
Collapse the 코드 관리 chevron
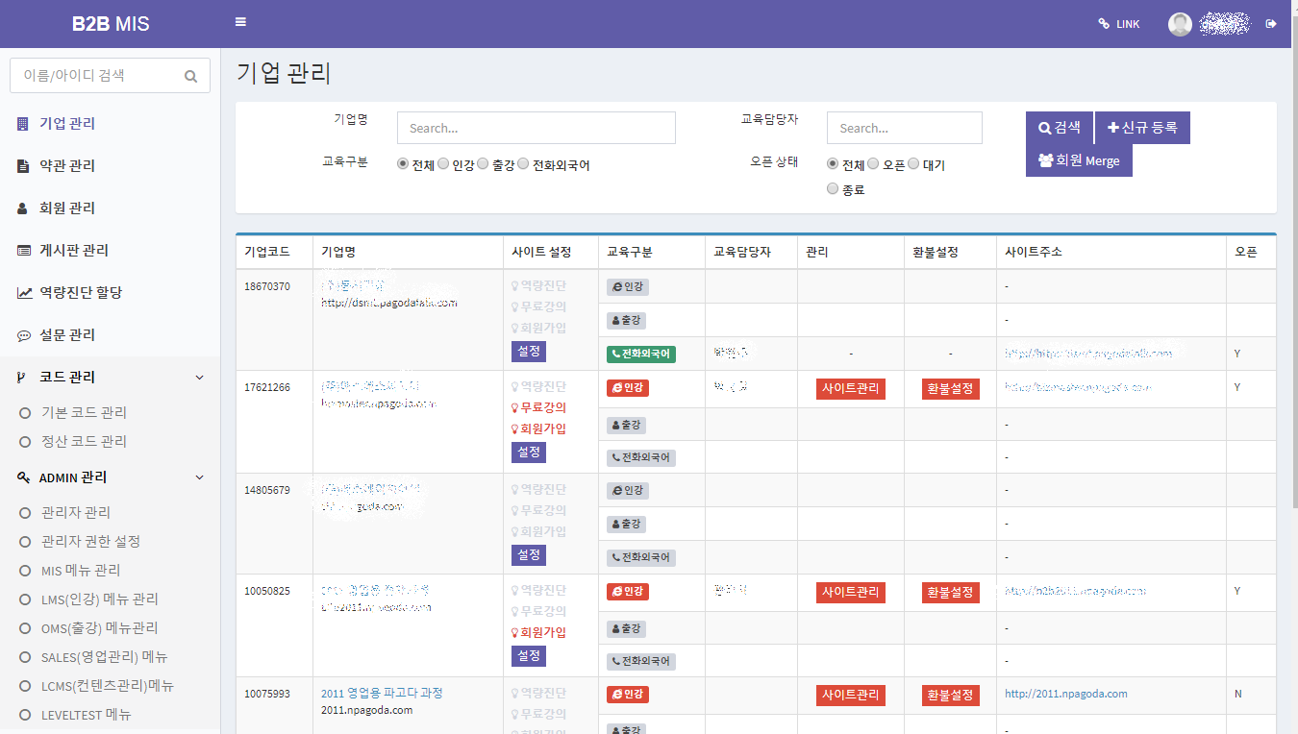200,378
